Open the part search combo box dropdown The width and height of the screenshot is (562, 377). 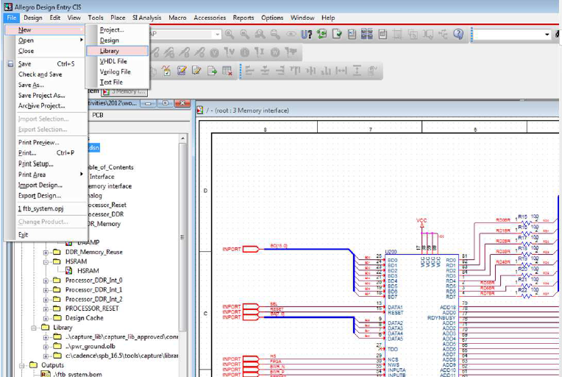[x=217, y=34]
